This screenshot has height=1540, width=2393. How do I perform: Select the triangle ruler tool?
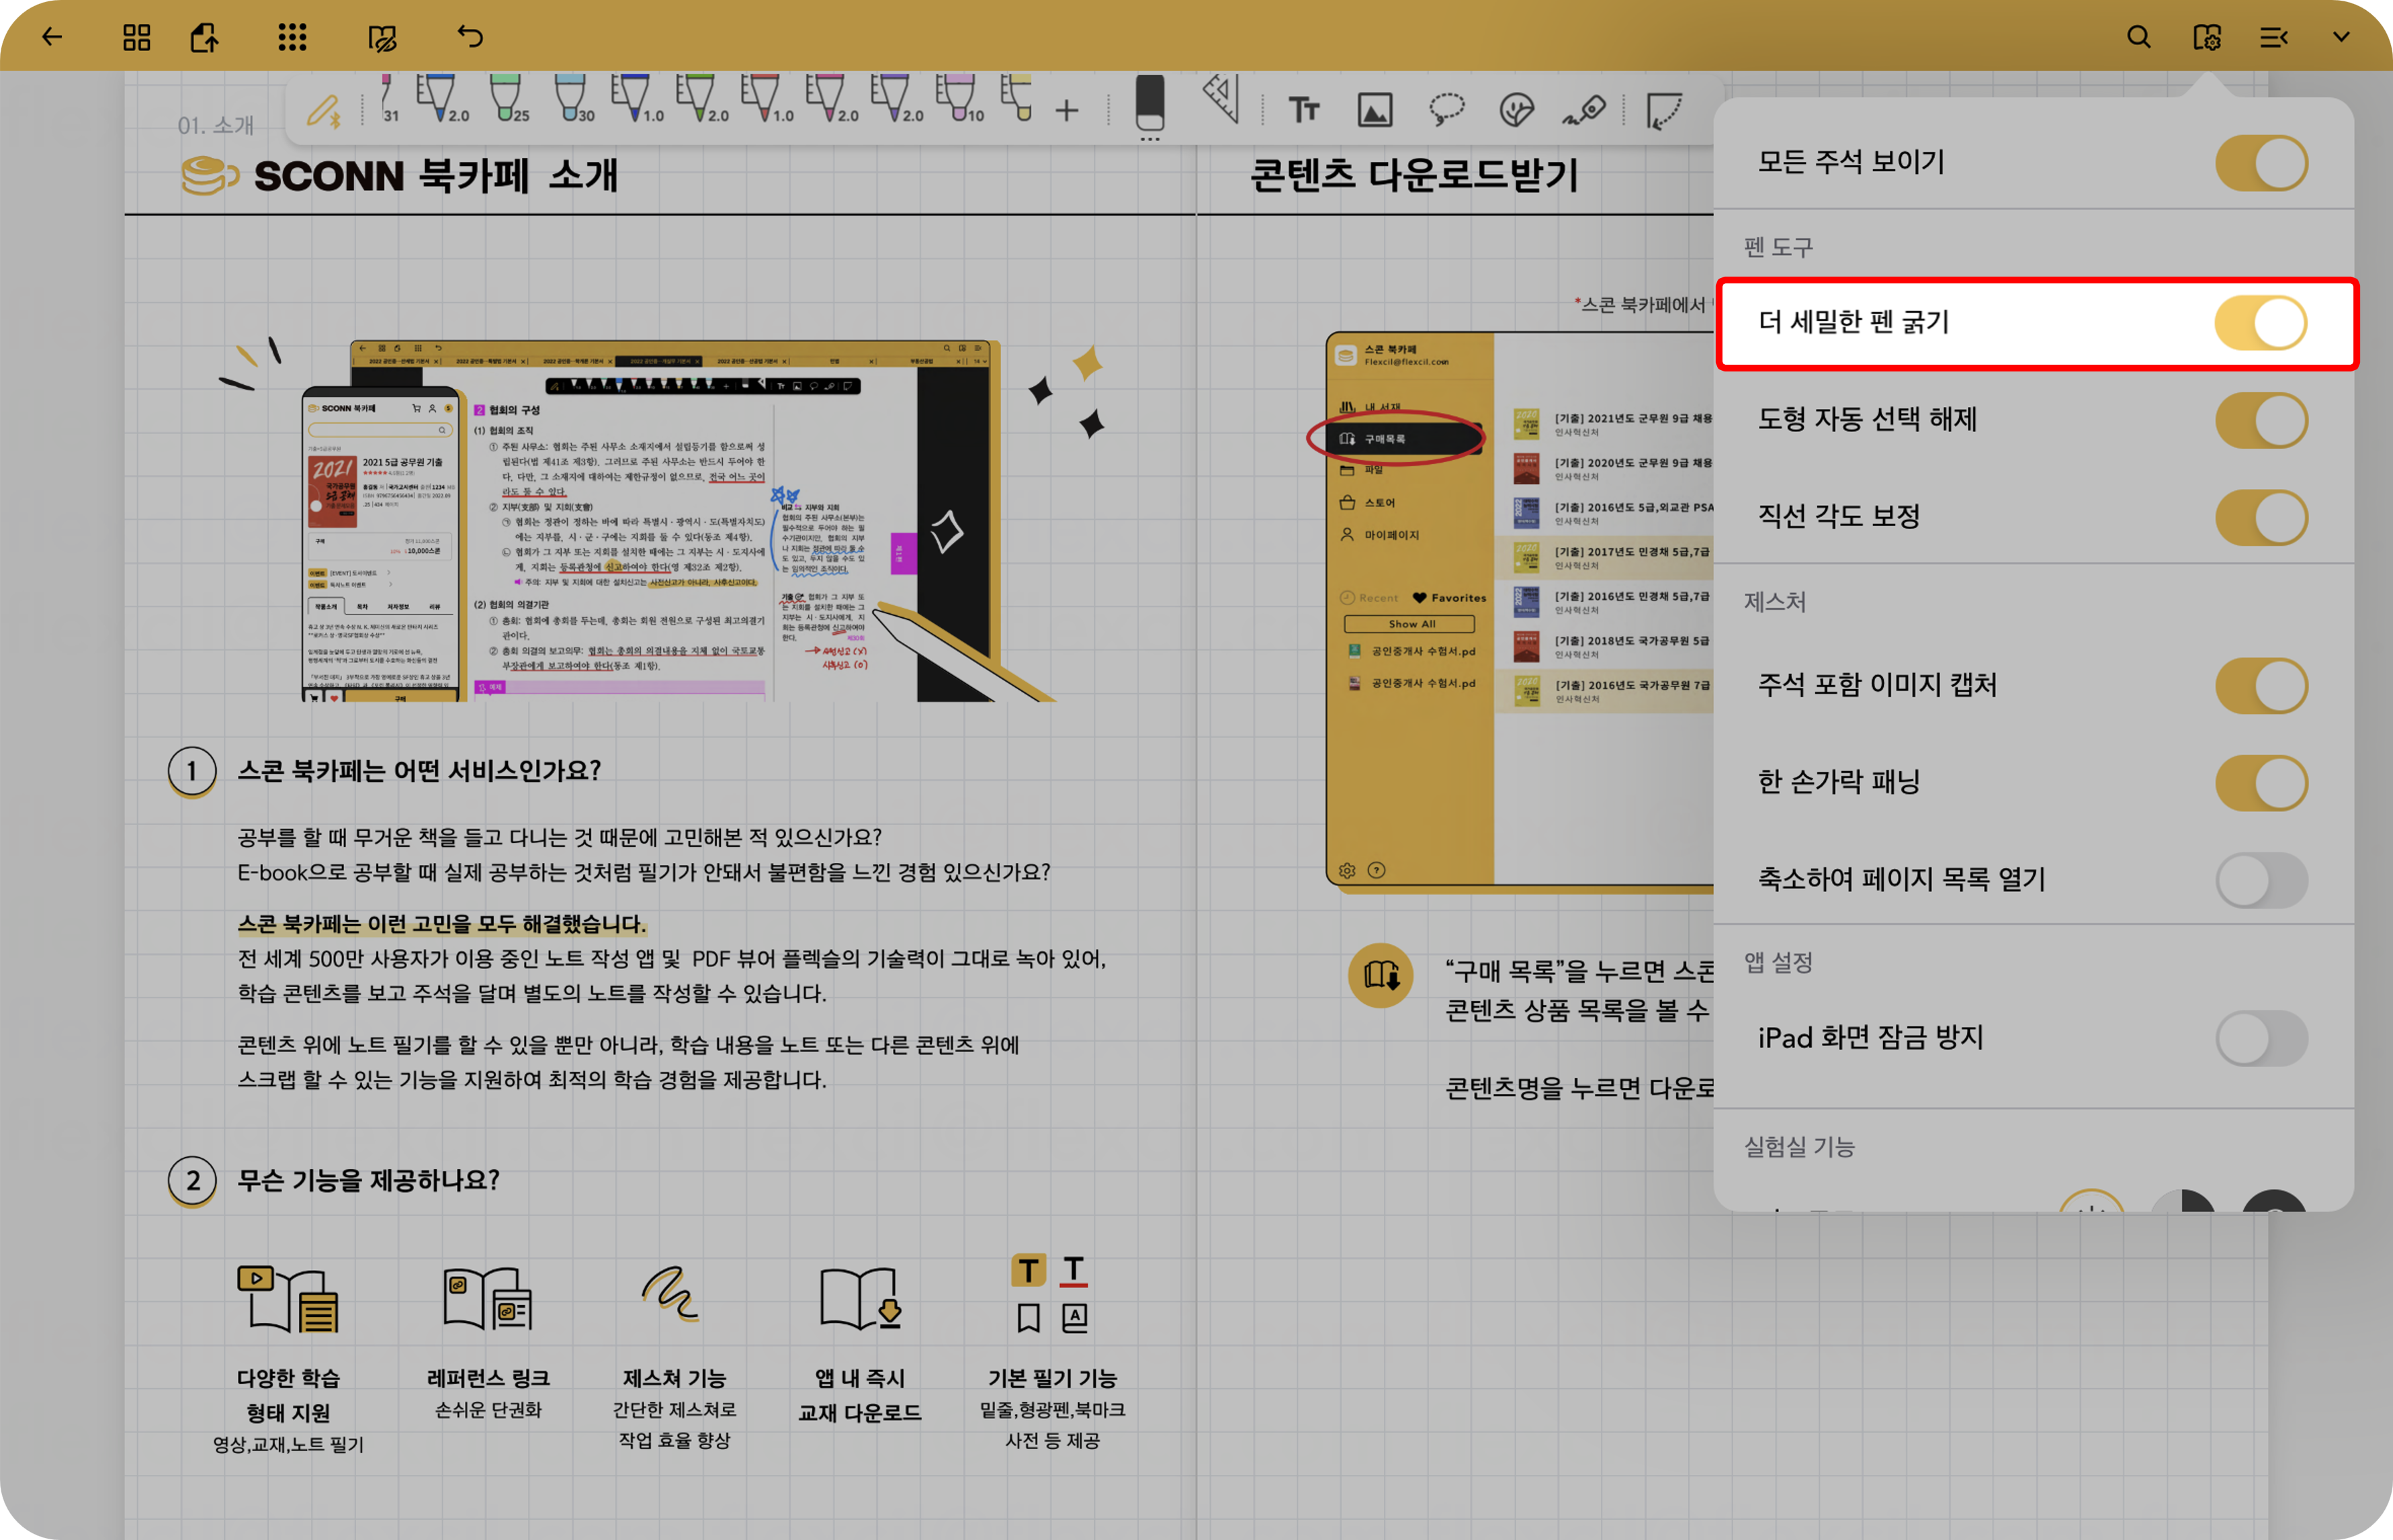click(1221, 99)
